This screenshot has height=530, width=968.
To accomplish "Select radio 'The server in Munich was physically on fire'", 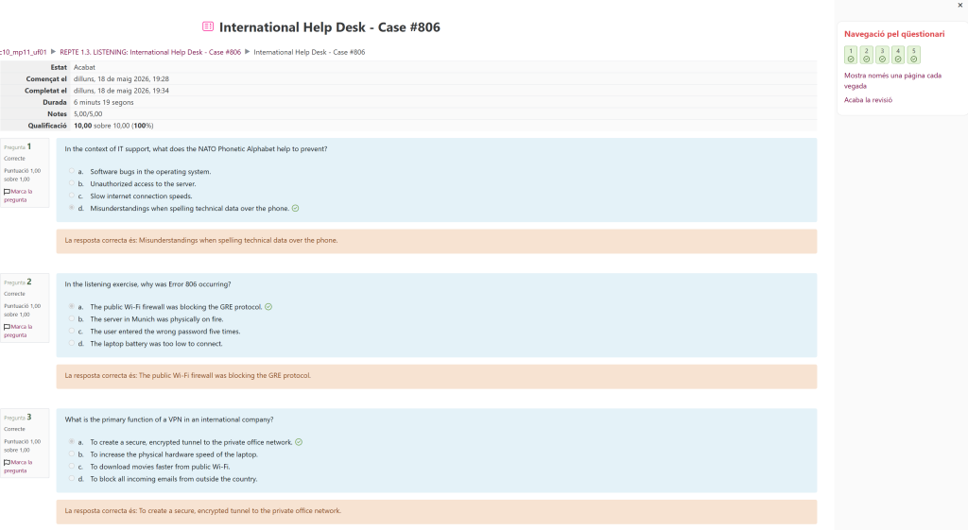I will pyautogui.click(x=72, y=318).
